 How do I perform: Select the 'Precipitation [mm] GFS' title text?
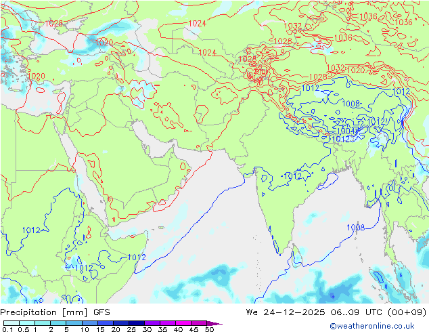(x=55, y=312)
